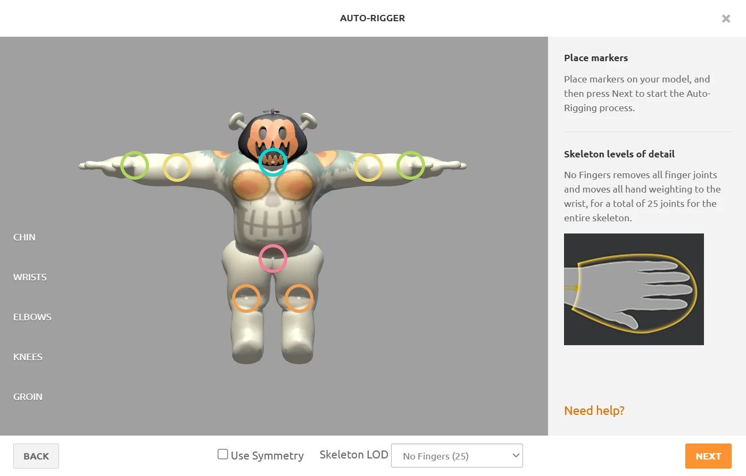746x476 pixels.
Task: Select the cyan chin marker circle
Action: (x=273, y=162)
